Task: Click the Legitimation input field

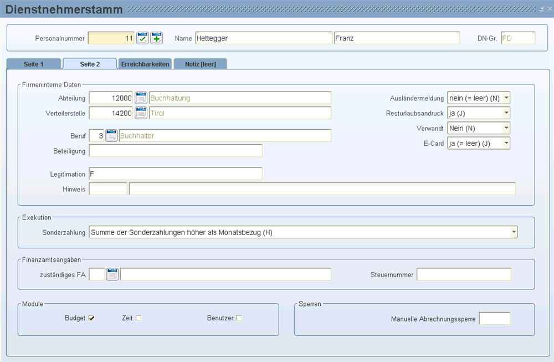Action: (176, 174)
